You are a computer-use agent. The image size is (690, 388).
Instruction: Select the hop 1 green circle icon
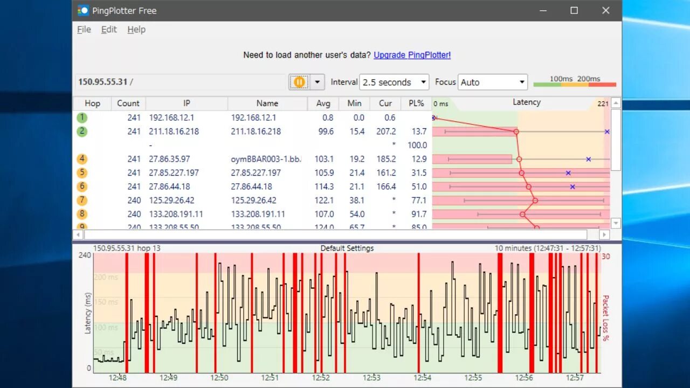82,117
